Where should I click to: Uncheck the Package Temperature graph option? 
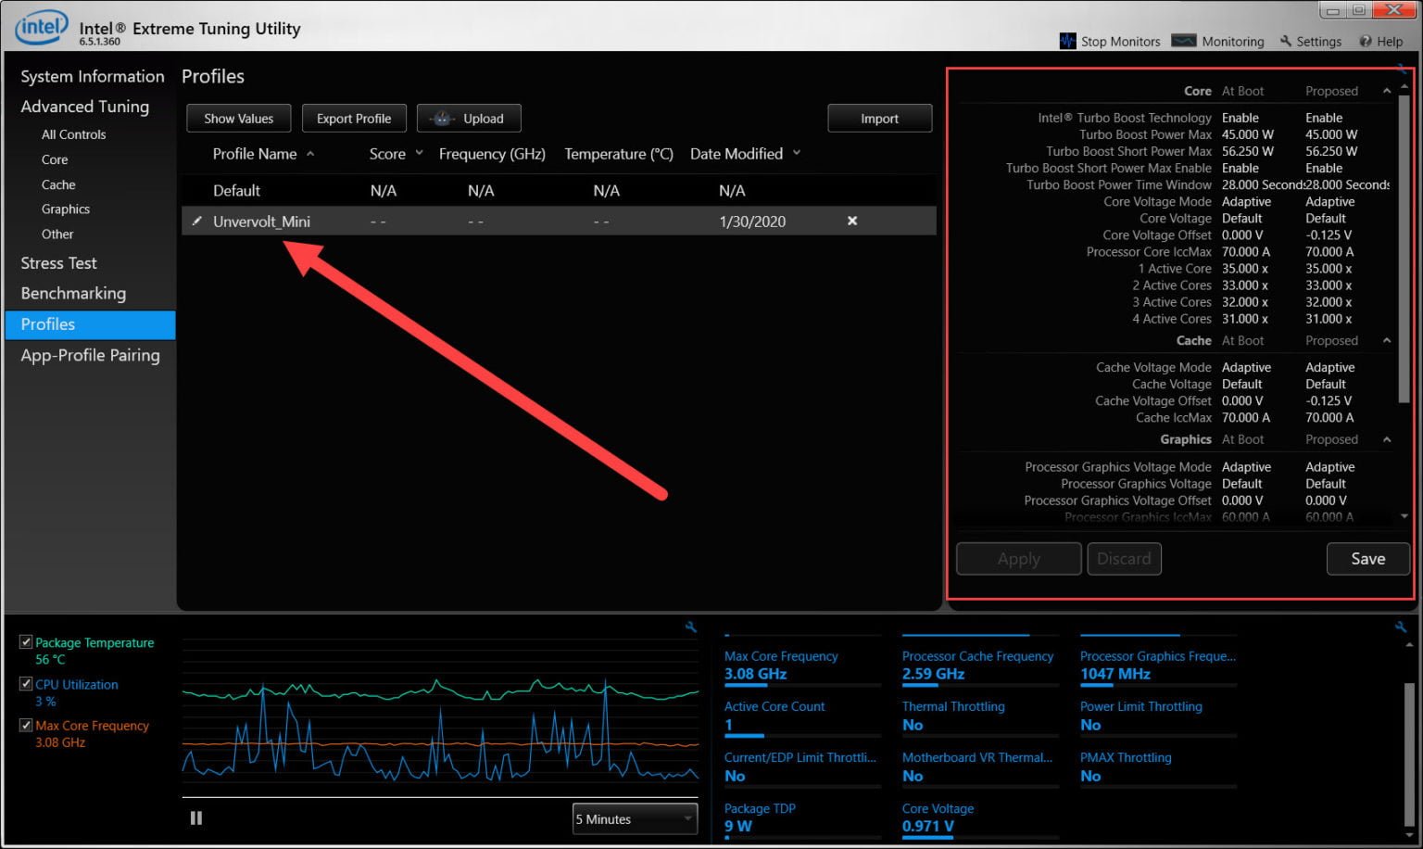[x=25, y=640]
